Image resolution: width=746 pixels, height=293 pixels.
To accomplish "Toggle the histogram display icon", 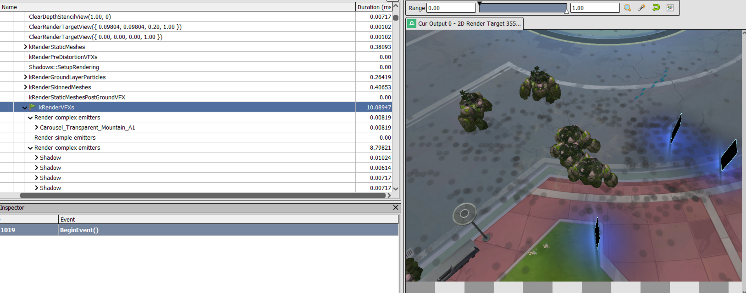I will click(670, 8).
